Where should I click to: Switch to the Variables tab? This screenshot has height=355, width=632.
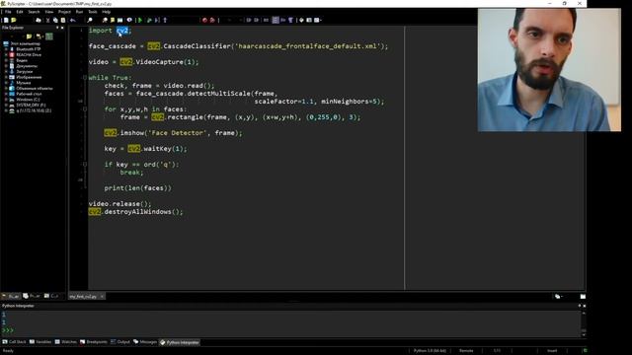[x=40, y=342]
